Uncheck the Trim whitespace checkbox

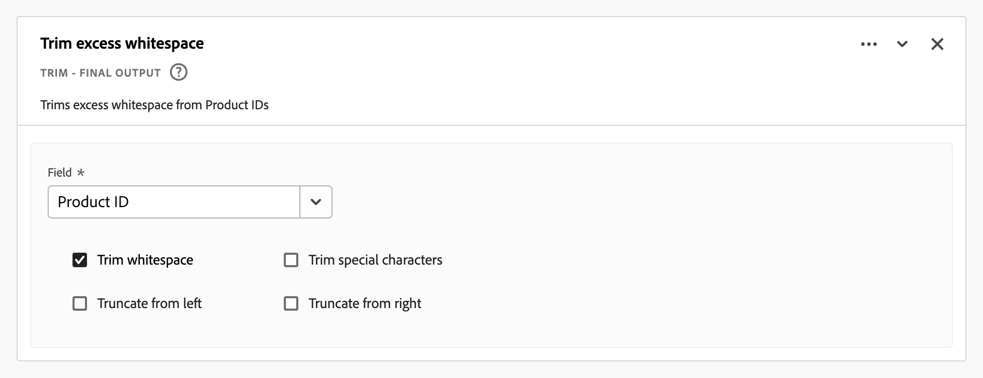(80, 260)
